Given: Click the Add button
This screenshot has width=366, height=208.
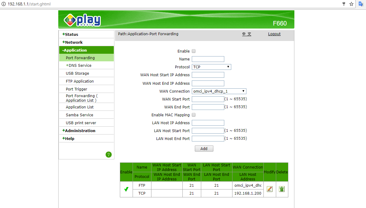Looking at the screenshot, I should (204, 148).
